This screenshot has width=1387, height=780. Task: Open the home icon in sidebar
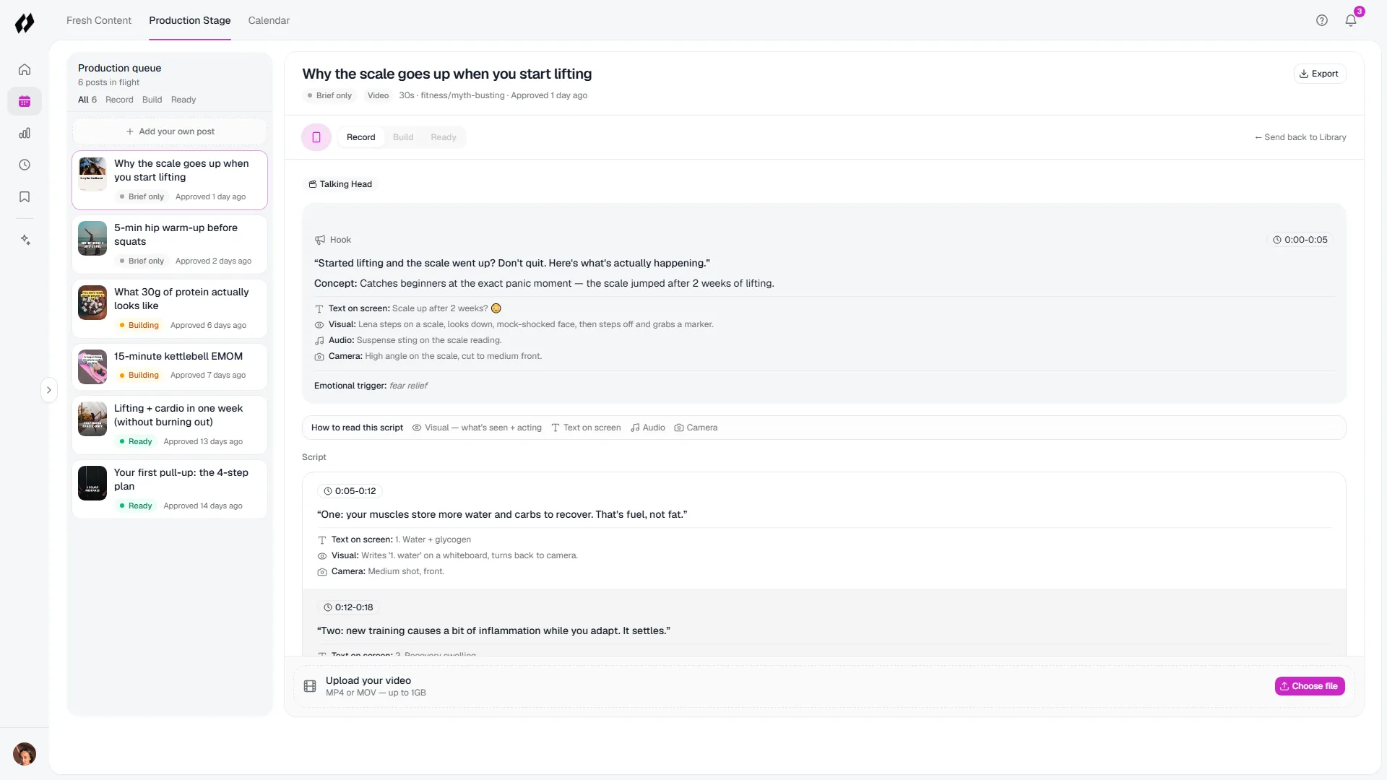25,69
